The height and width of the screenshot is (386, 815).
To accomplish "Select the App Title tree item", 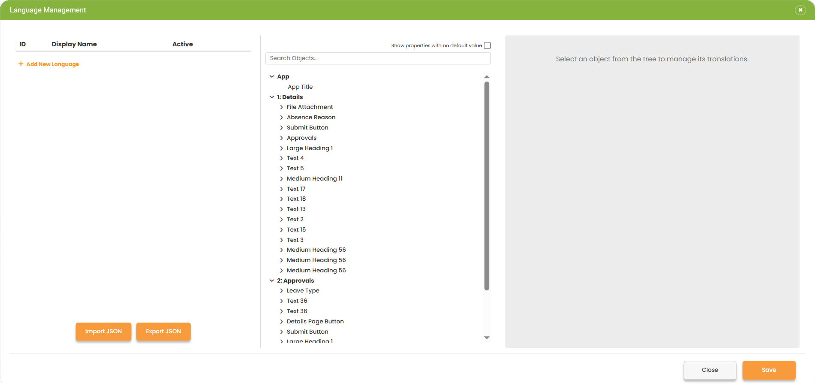I will point(300,87).
